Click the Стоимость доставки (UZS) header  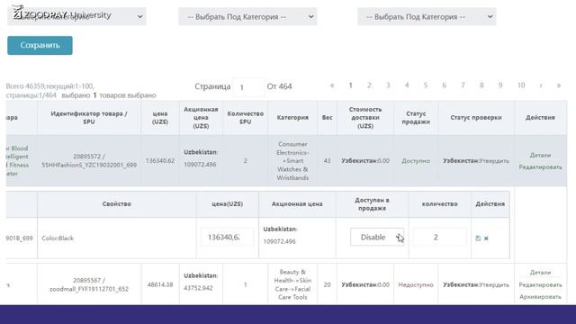point(365,118)
